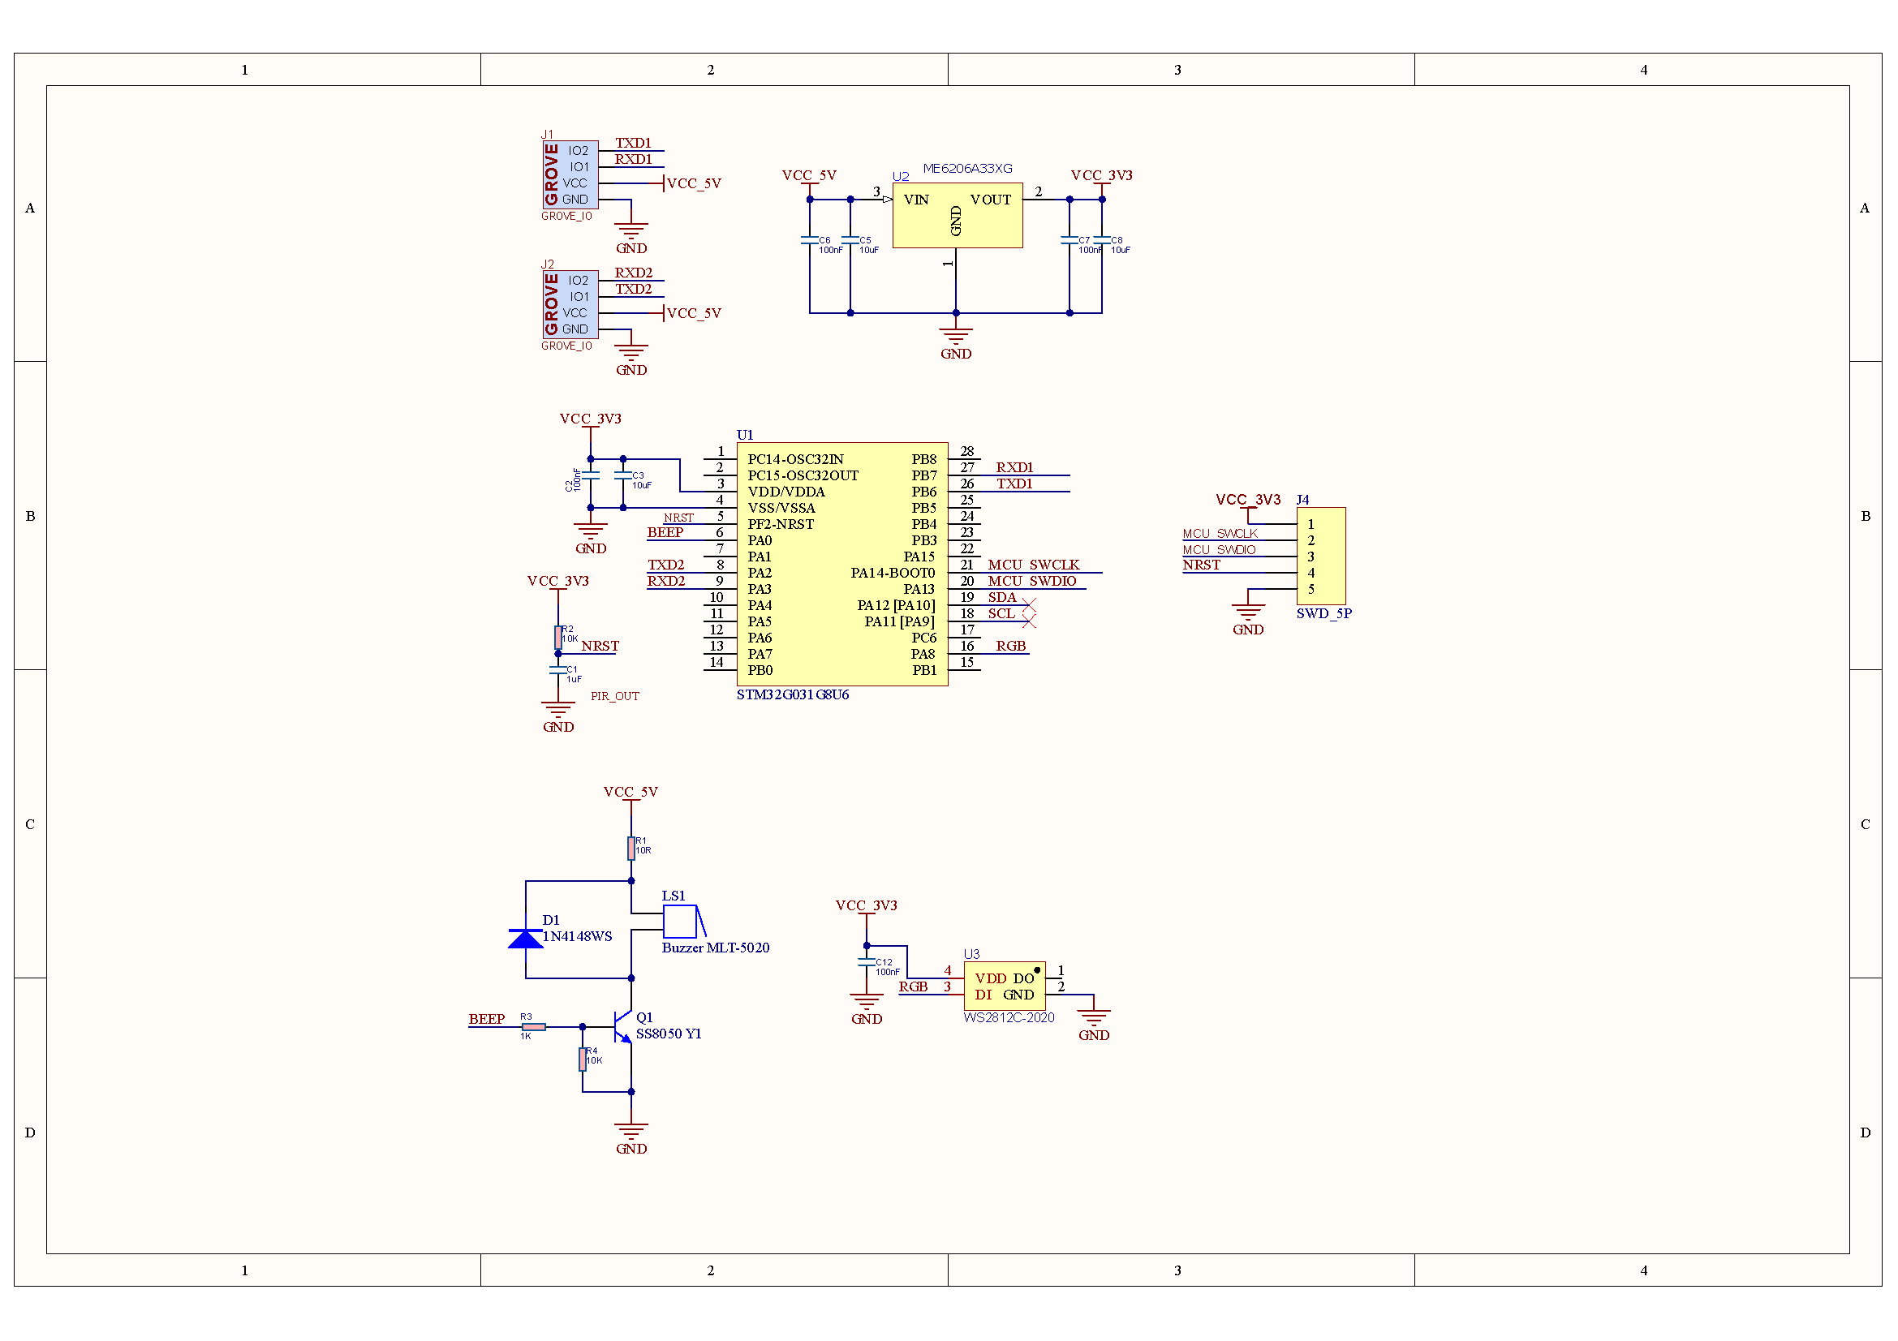Select the U3 WS2812C-2020 LED component
The height and width of the screenshot is (1341, 1898).
1005,986
